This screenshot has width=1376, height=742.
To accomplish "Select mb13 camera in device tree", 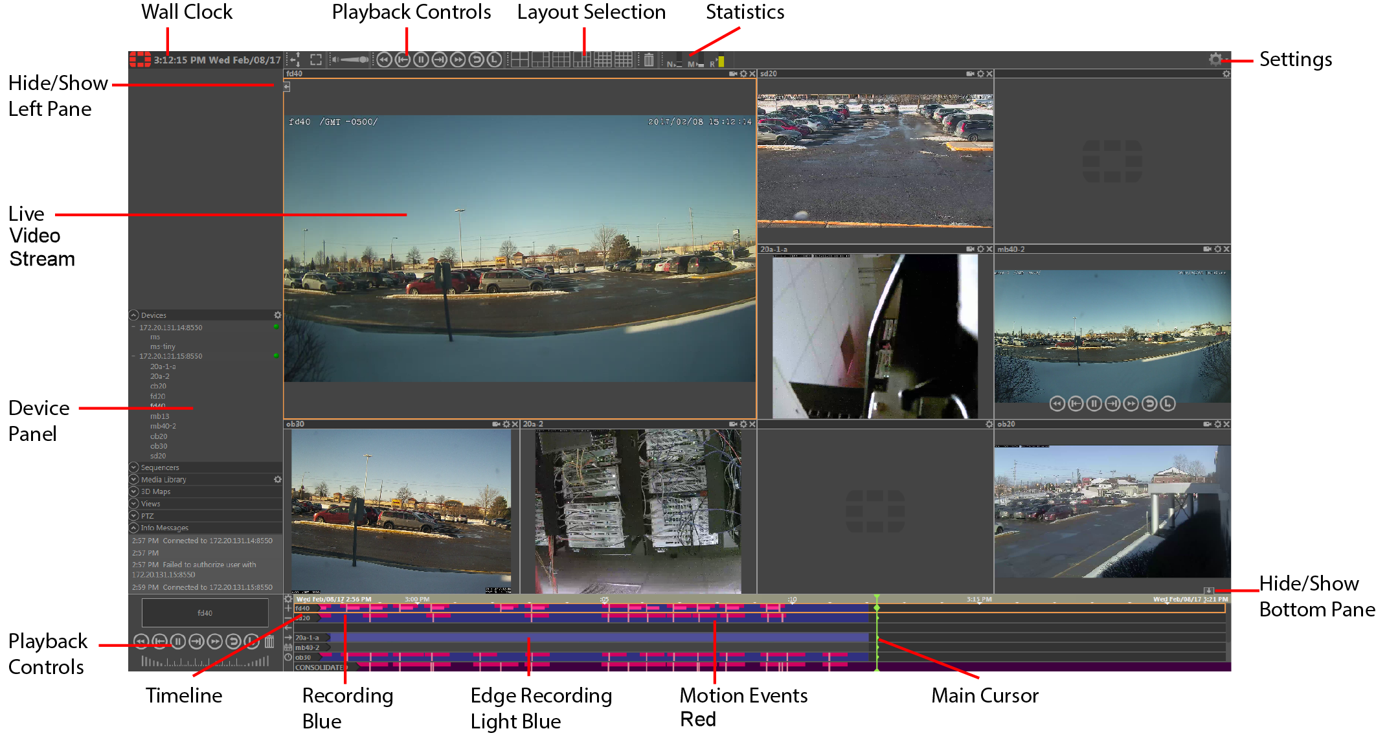I will [x=159, y=416].
